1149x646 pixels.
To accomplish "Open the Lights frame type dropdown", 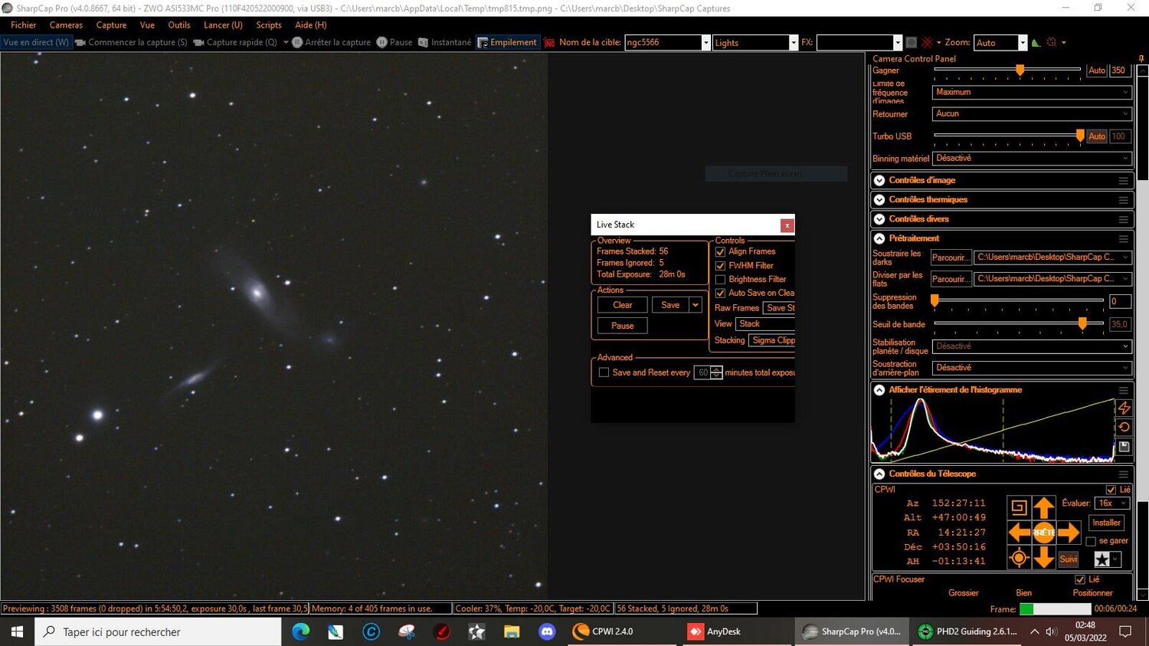I will click(793, 42).
